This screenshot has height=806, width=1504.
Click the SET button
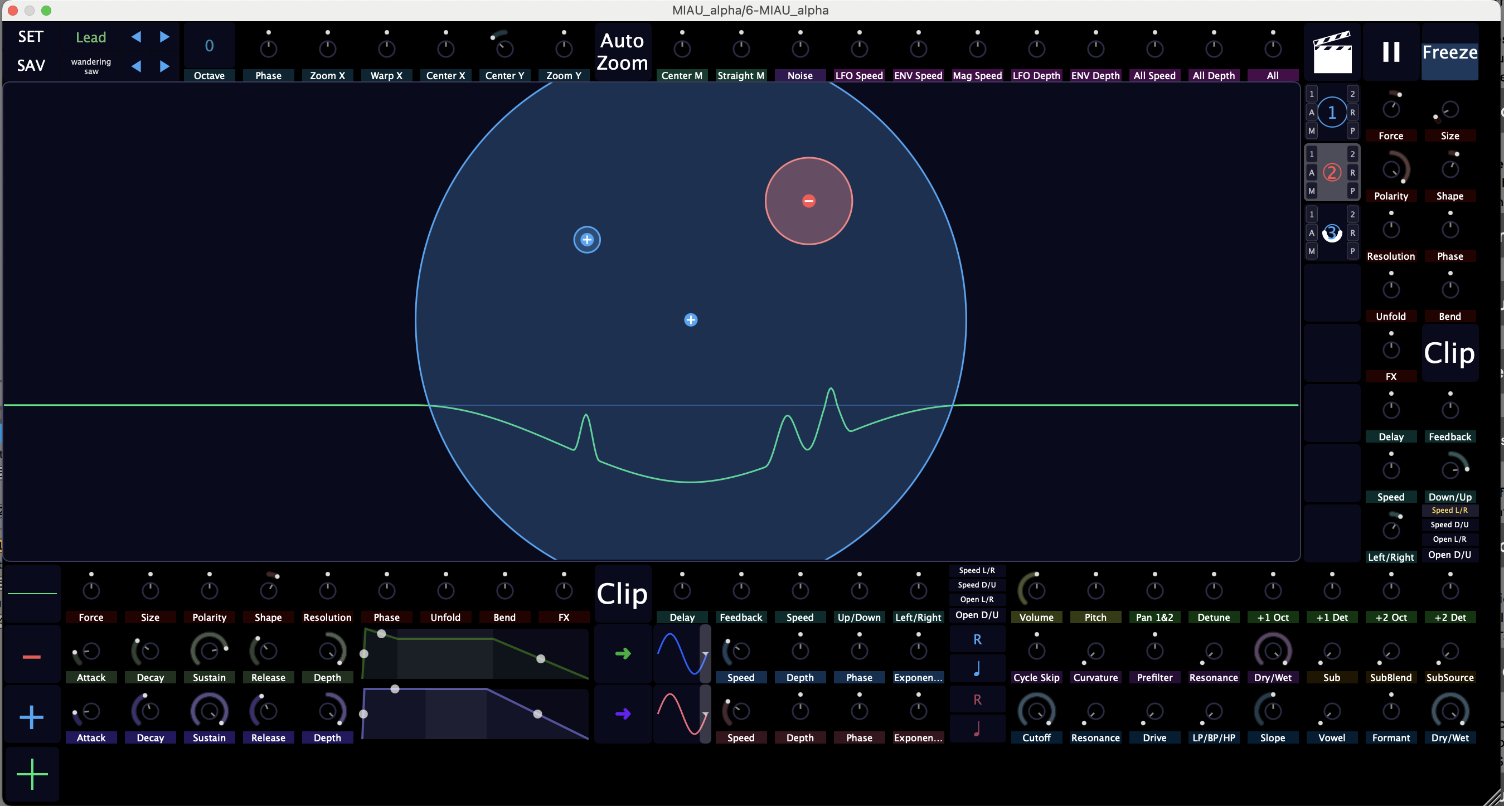(31, 37)
